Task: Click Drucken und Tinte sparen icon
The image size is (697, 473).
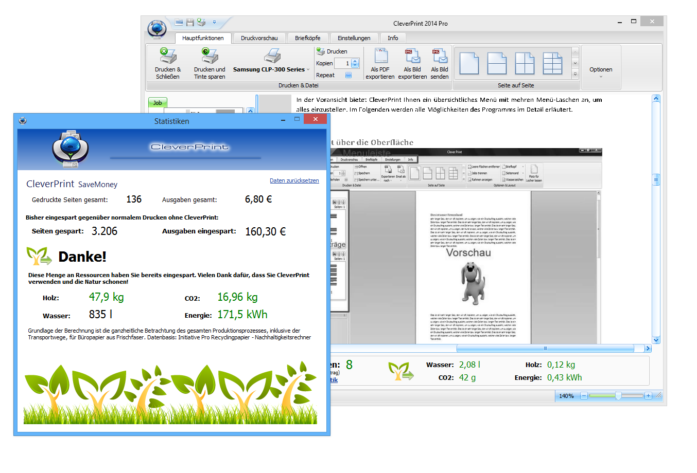Action: (210, 56)
